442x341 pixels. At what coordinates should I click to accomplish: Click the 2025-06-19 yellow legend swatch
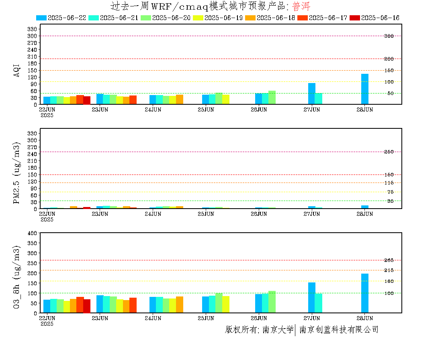pyautogui.click(x=198, y=18)
